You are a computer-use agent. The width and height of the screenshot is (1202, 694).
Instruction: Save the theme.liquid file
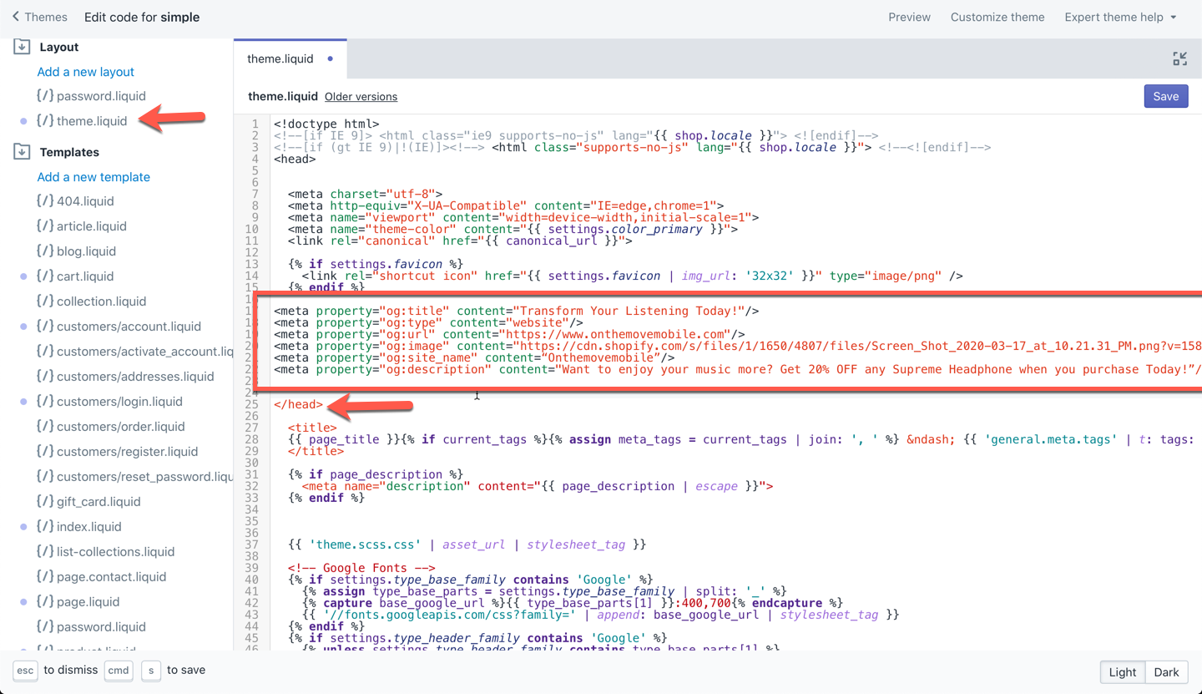pos(1165,96)
